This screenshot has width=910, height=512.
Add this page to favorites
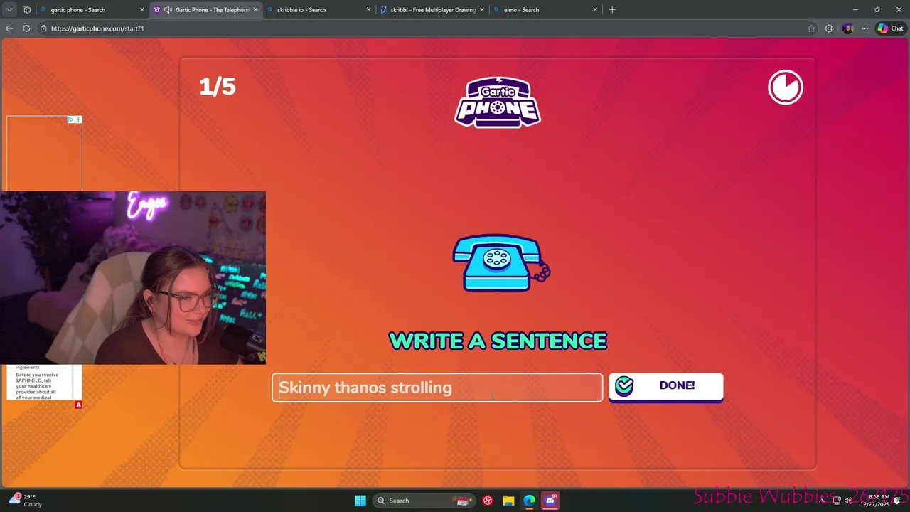point(811,28)
